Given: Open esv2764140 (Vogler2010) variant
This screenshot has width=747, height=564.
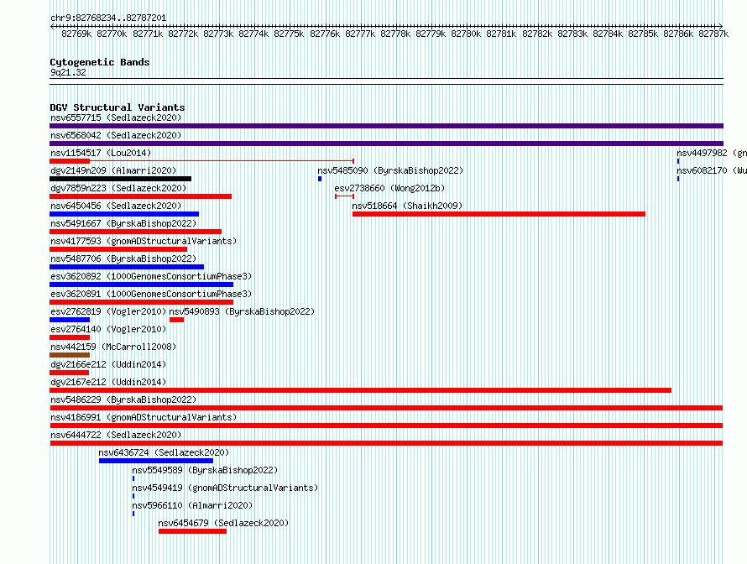Looking at the screenshot, I should click(108, 329).
